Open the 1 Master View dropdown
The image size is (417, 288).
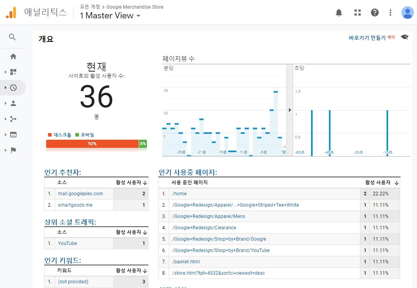[110, 15]
